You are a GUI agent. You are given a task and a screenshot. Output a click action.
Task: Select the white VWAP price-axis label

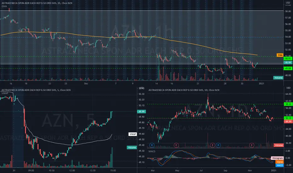tap(133, 134)
